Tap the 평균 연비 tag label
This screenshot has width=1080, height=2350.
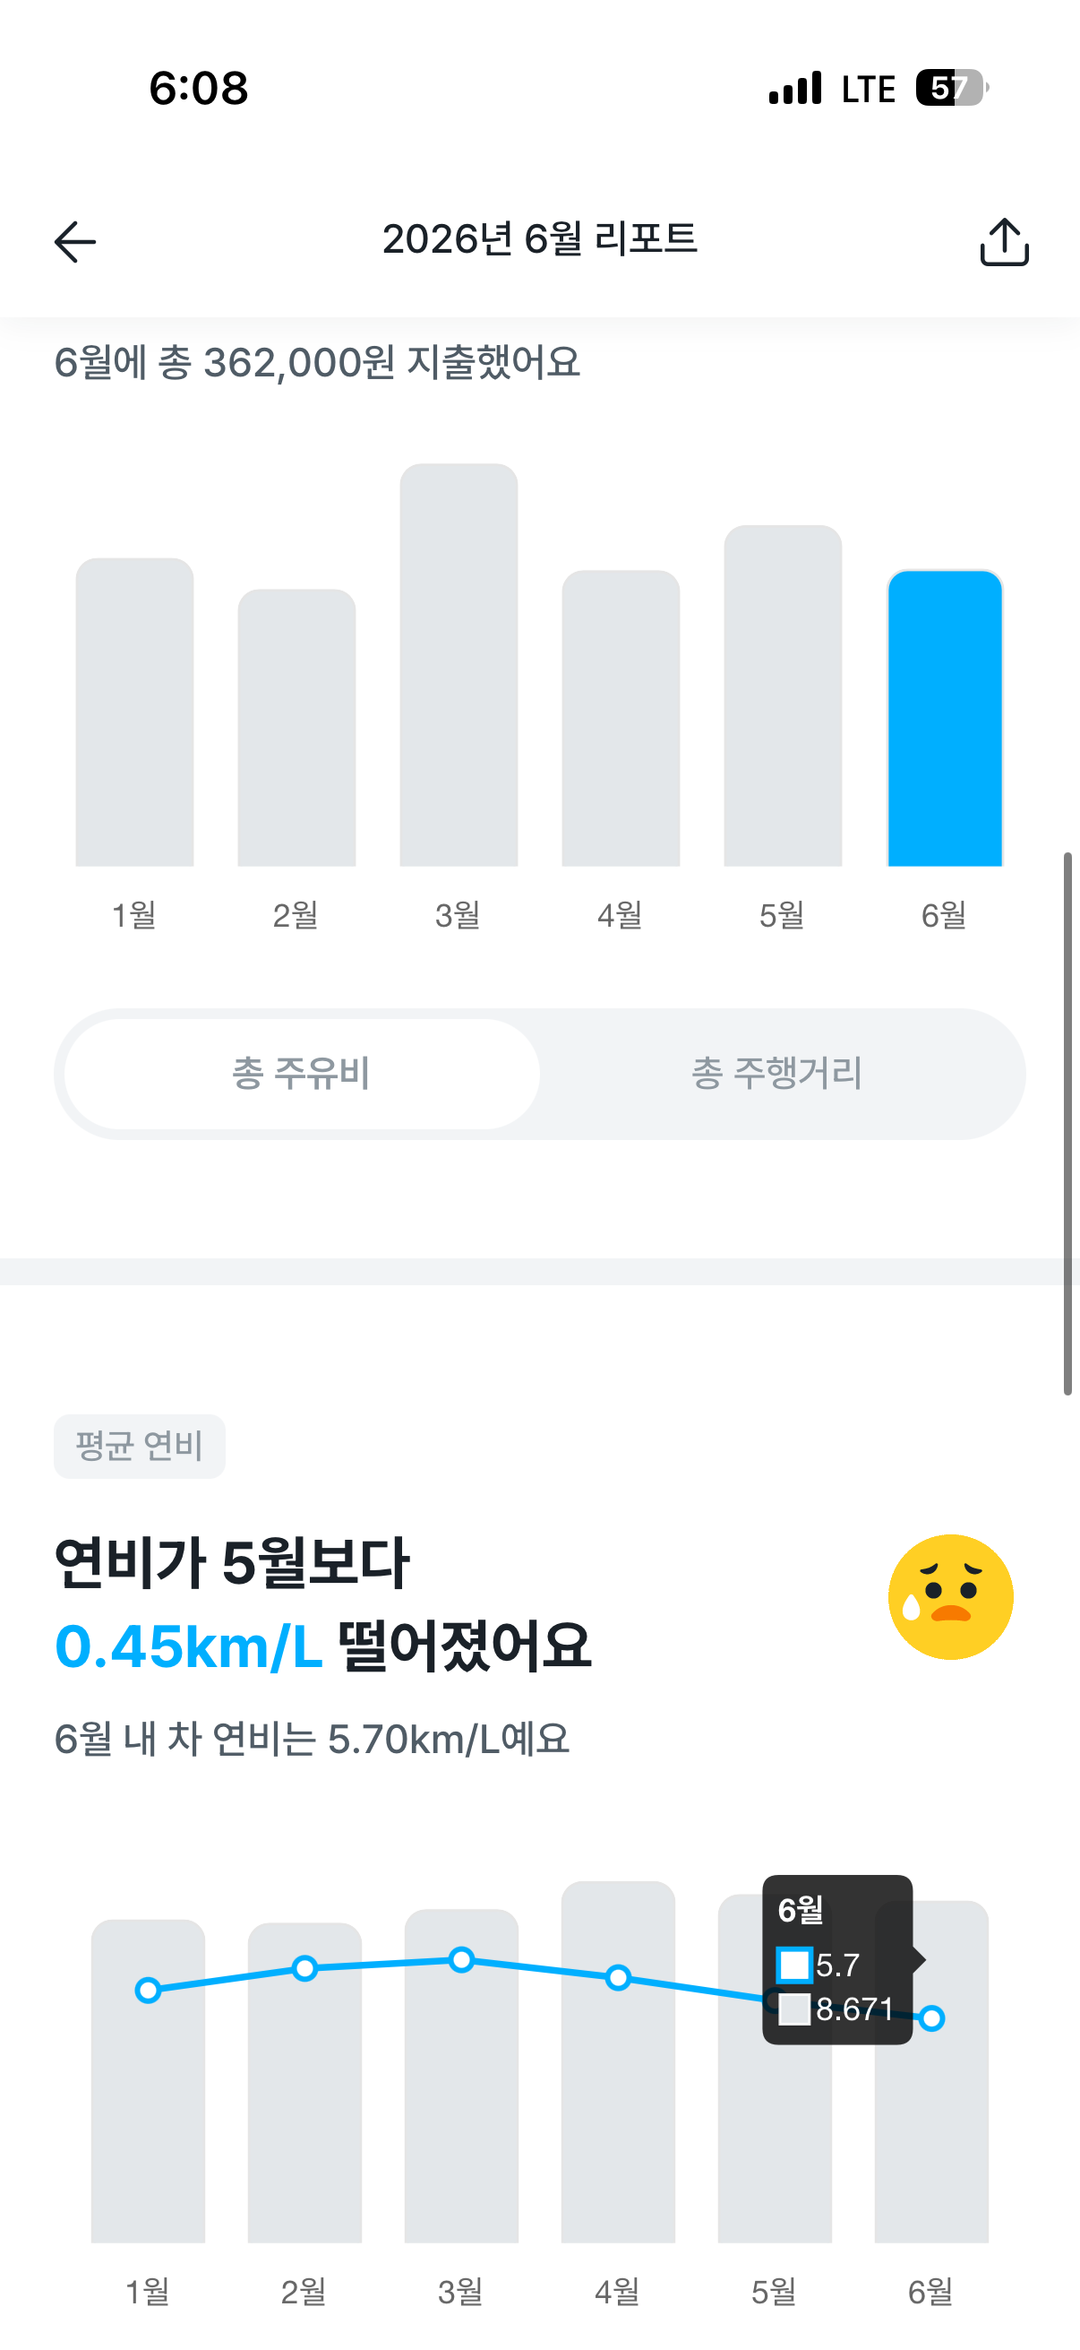(x=140, y=1446)
